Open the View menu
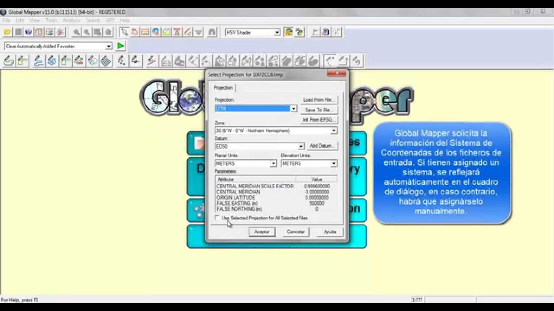554x311 pixels. point(35,20)
